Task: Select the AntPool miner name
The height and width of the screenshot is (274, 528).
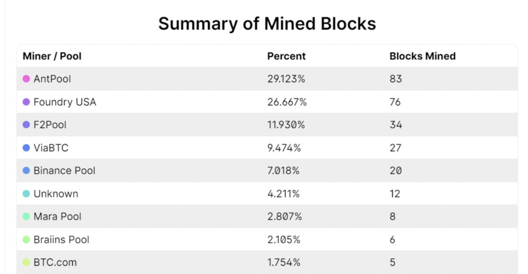Action: (52, 79)
